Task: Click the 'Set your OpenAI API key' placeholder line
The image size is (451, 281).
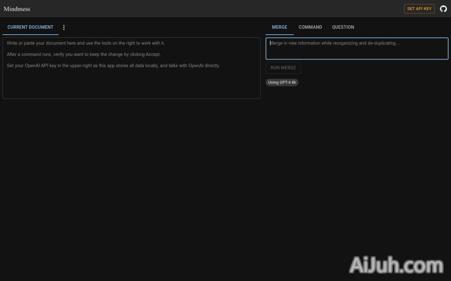Action: (x=112, y=65)
